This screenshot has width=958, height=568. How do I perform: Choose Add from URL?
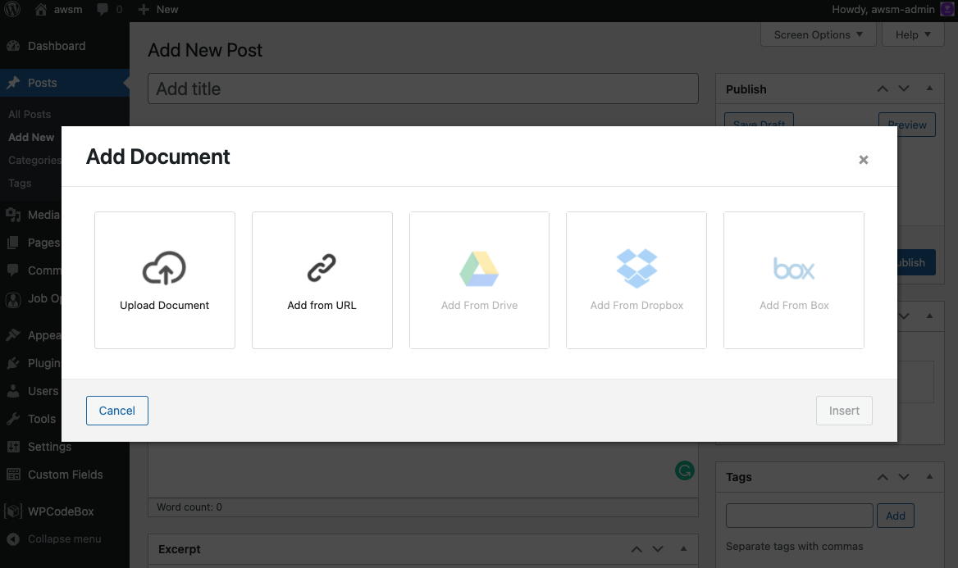click(322, 279)
